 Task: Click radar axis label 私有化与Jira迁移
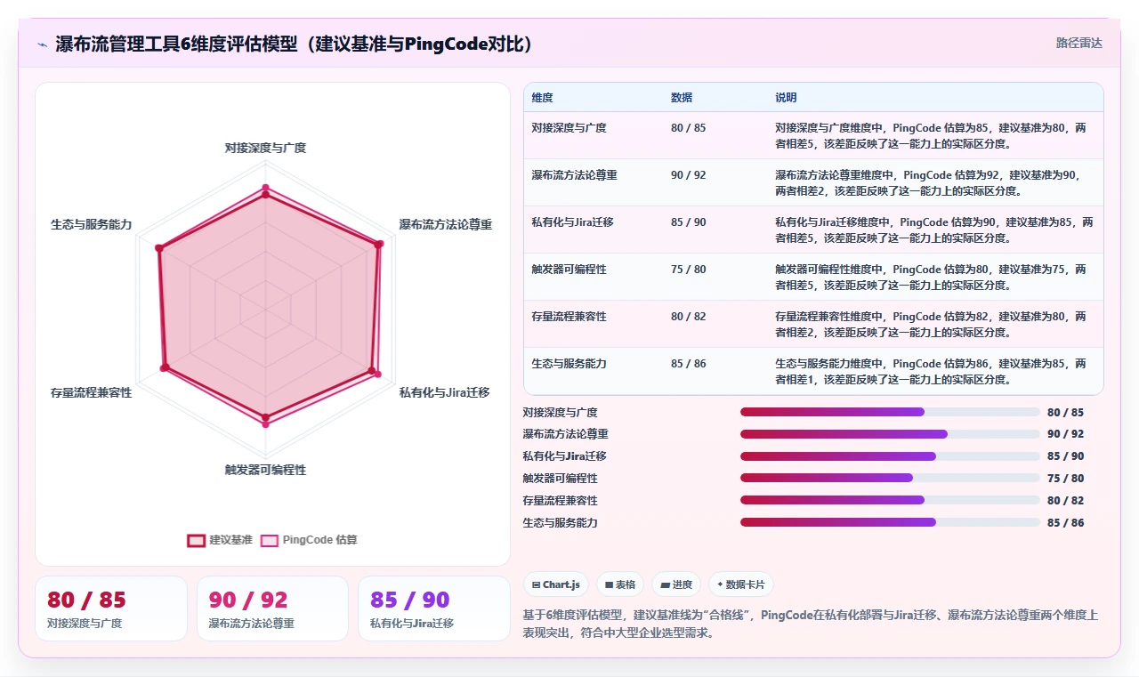coord(444,392)
